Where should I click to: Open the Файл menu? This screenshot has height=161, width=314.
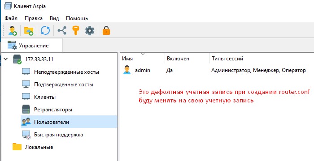click(11, 18)
